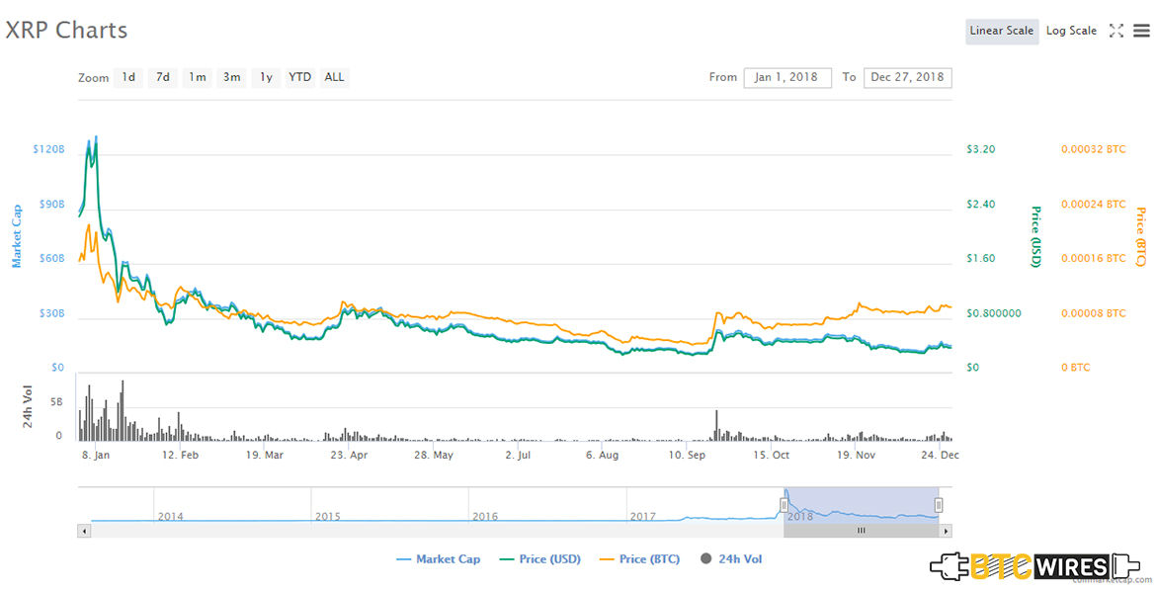Click the $120B market cap axis label
Image resolution: width=1156 pixels, height=593 pixels.
[x=48, y=149]
